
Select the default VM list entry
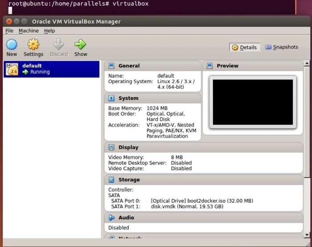(51, 69)
